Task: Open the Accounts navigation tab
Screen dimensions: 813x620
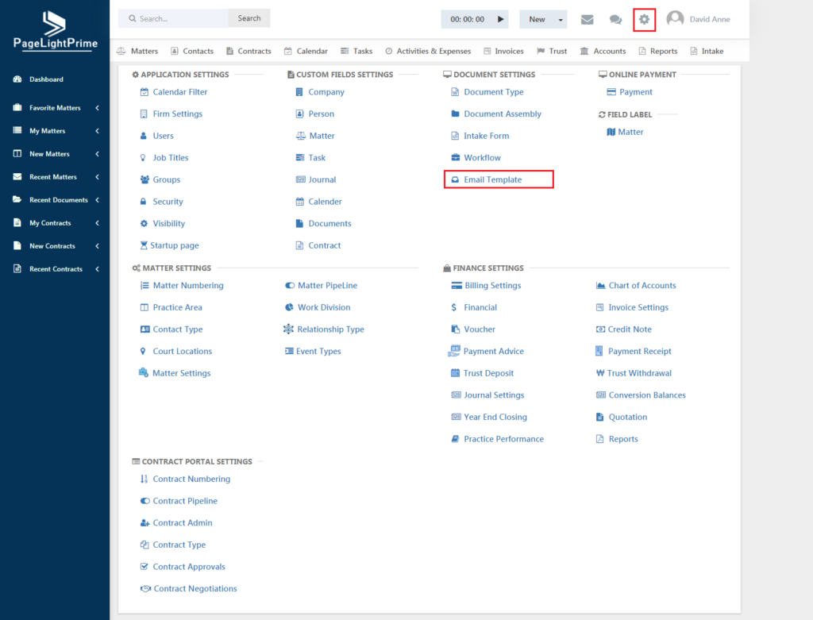Action: (x=603, y=52)
